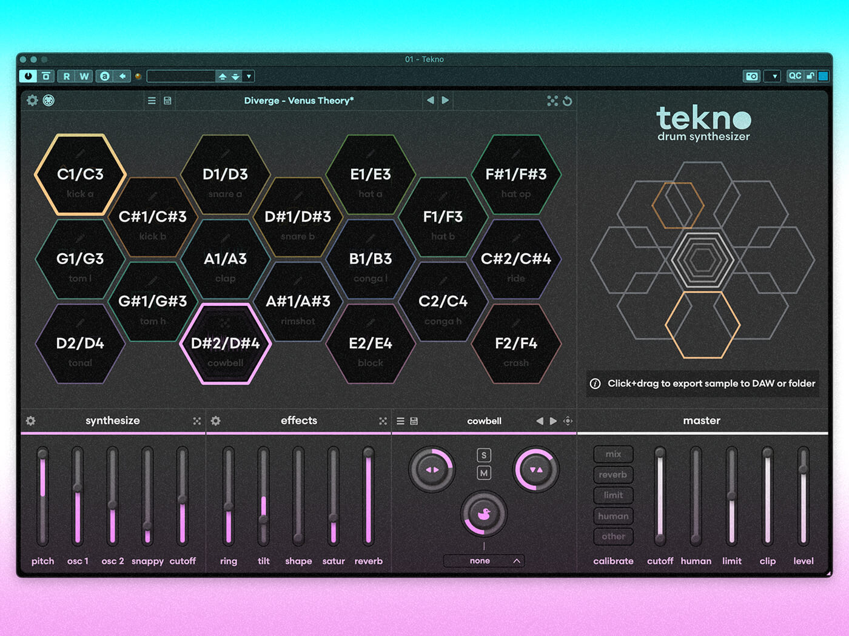
Task: Solo the cowbell pad
Action: [x=484, y=455]
